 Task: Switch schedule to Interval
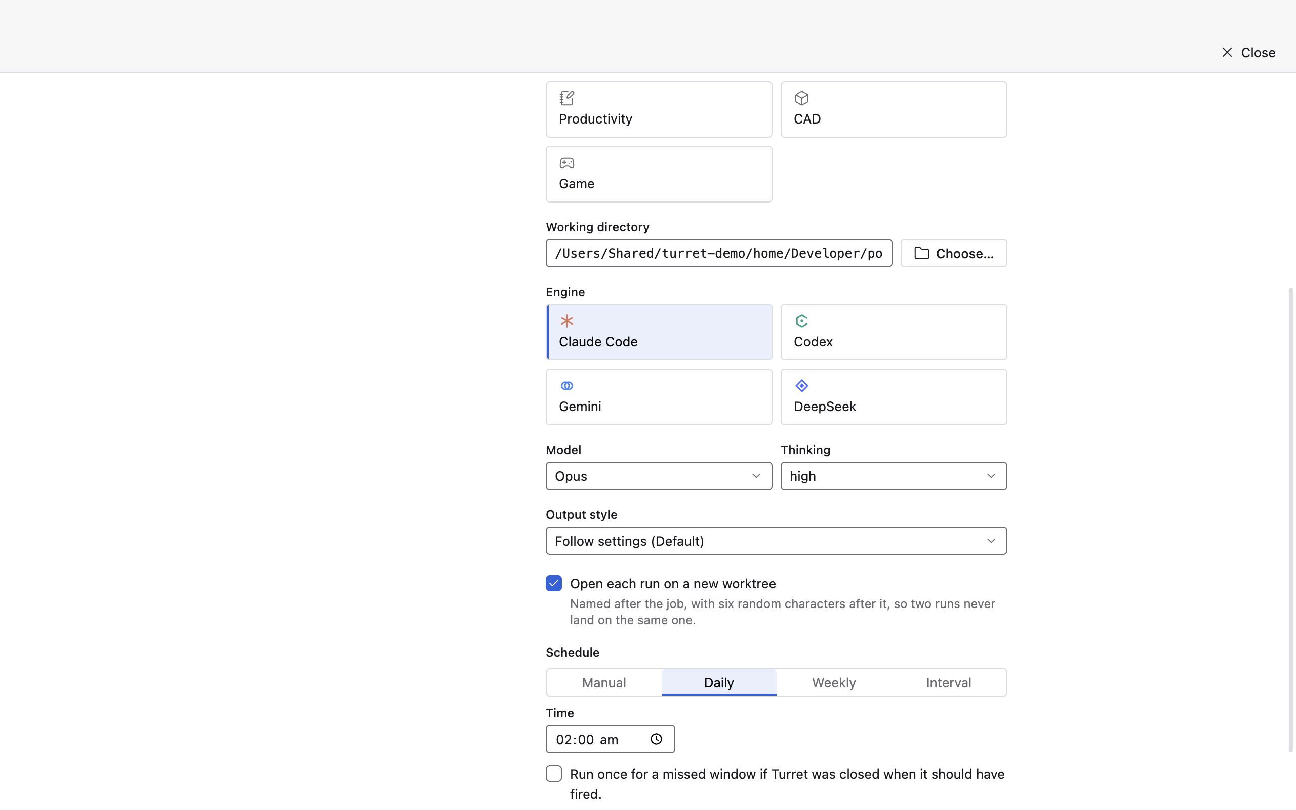click(948, 682)
